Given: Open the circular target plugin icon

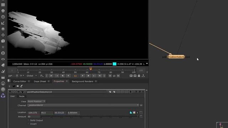Looking at the screenshot, I should tap(3, 89).
